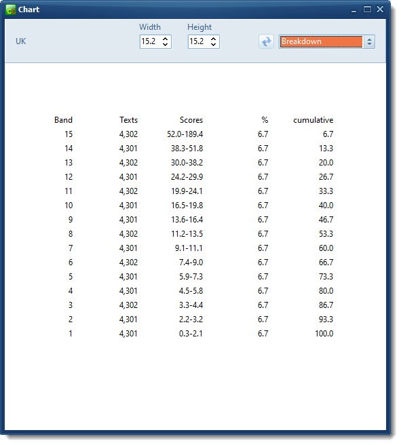Select the Breakdown combo box text

(x=321, y=42)
